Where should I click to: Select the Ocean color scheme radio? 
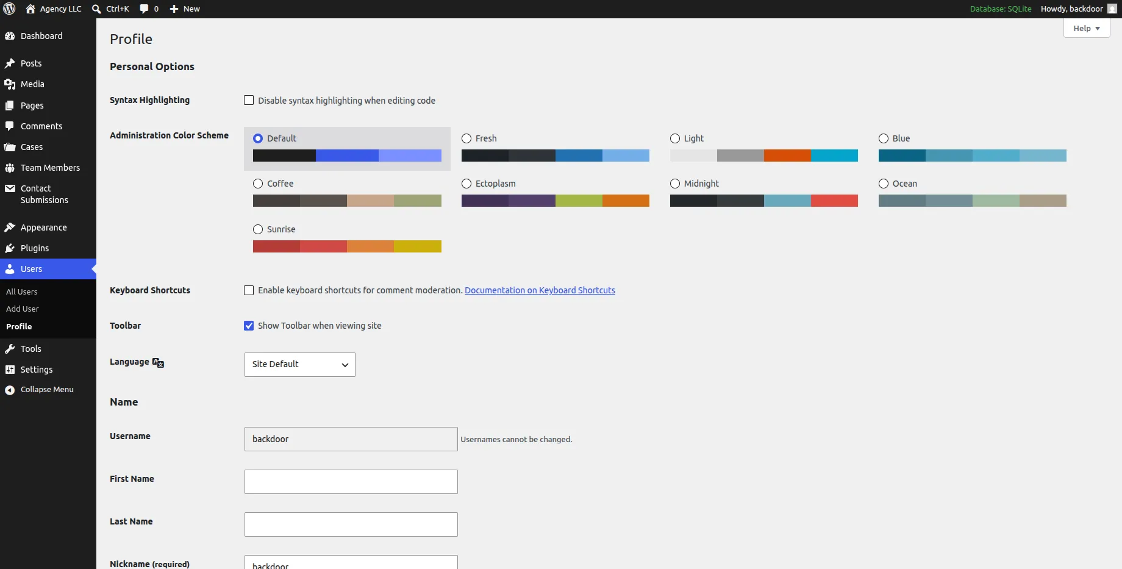coord(884,184)
